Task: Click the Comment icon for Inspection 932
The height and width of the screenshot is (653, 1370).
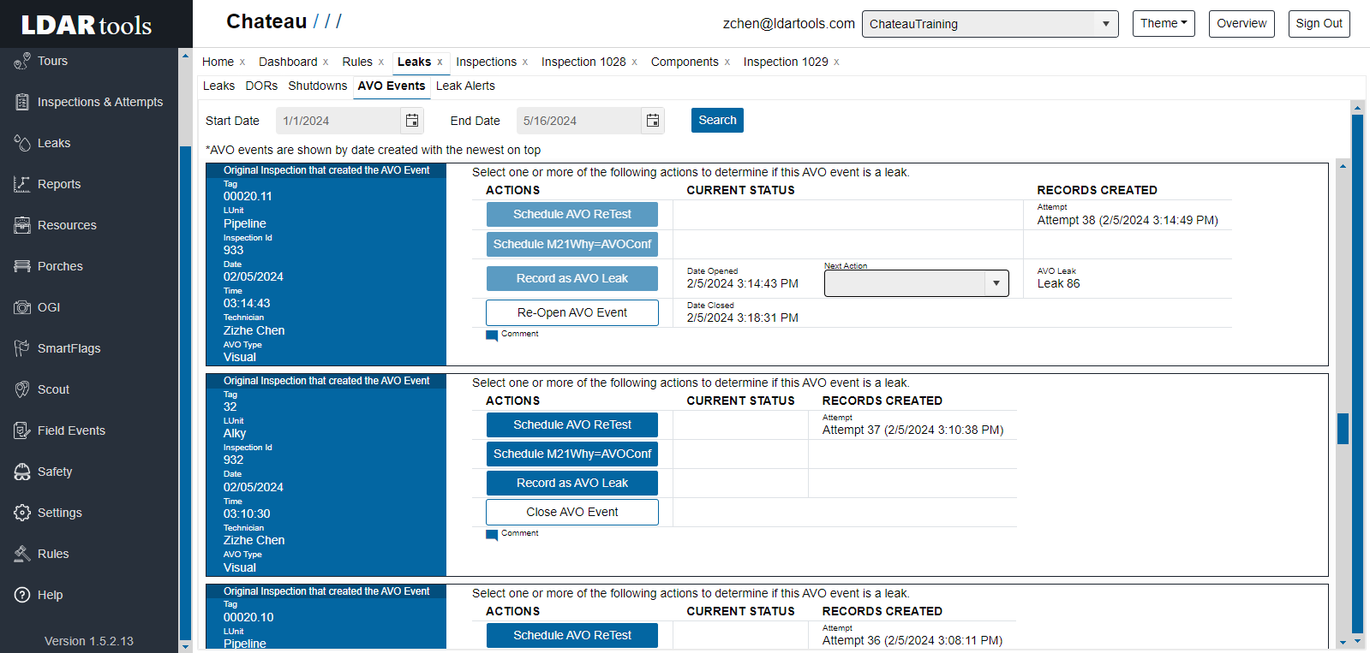Action: tap(492, 535)
